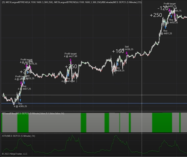
Task: Select the 'Buy 4 @ 4407,25' execution label
Action: 24,88
